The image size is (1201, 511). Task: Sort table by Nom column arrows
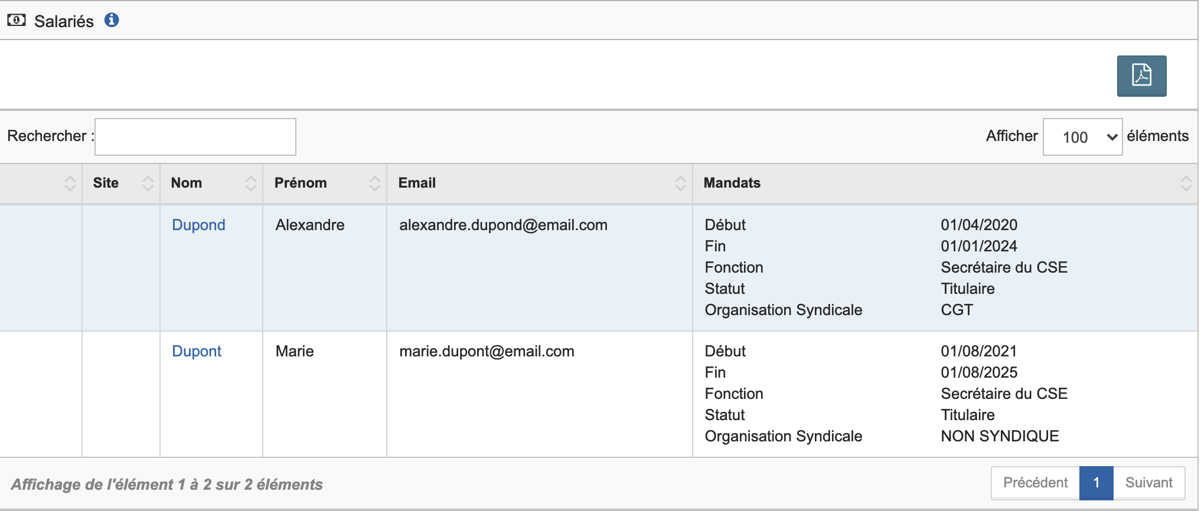click(x=250, y=184)
